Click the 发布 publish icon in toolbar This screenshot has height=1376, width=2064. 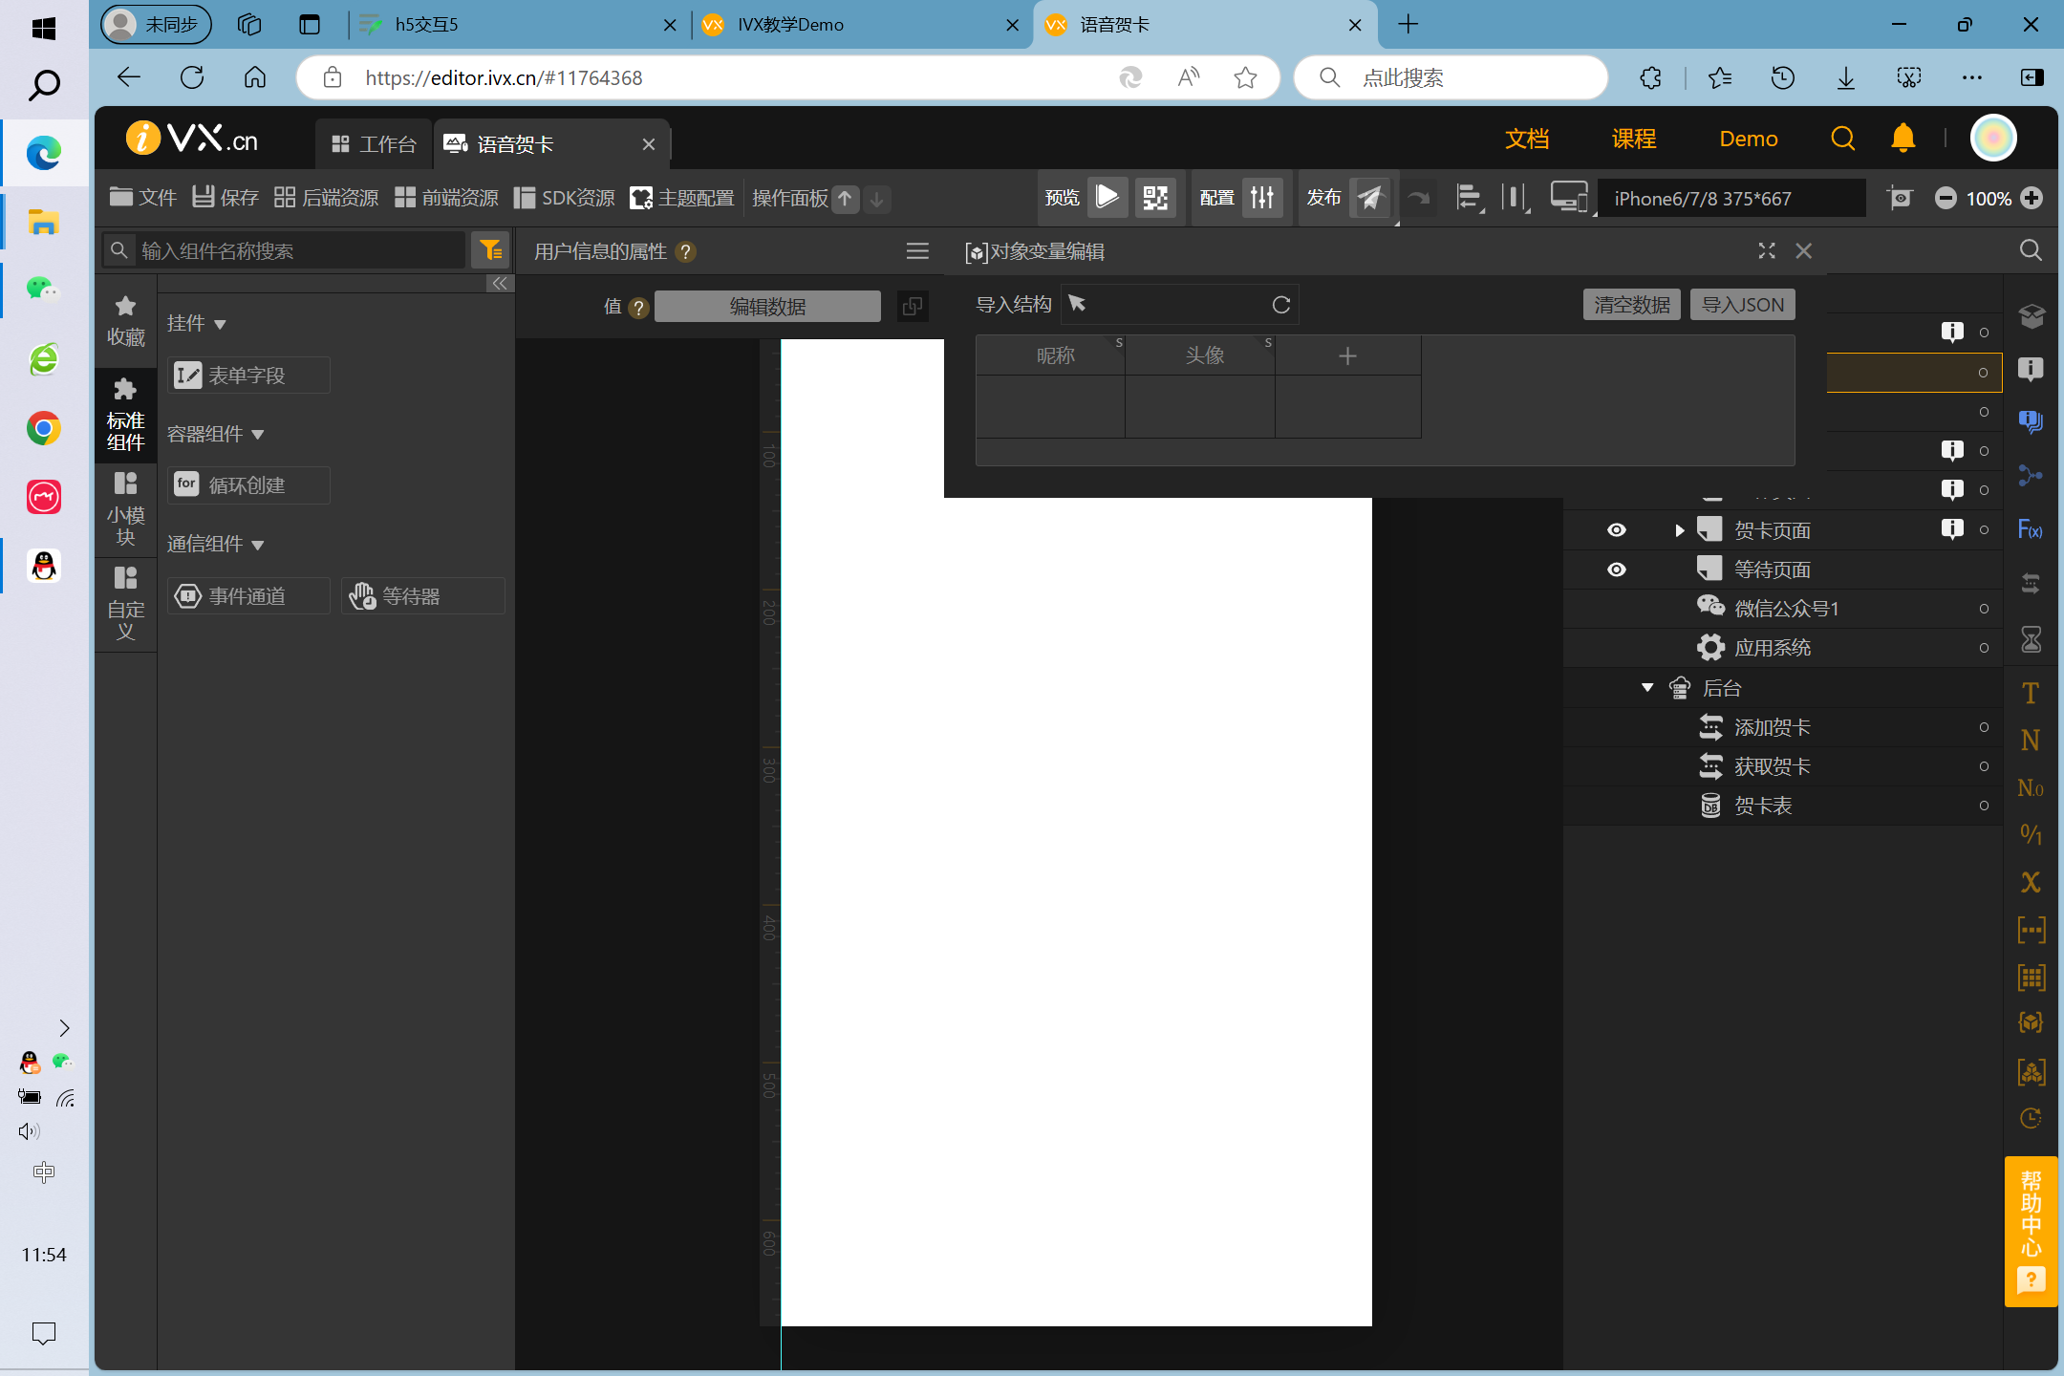[1371, 197]
